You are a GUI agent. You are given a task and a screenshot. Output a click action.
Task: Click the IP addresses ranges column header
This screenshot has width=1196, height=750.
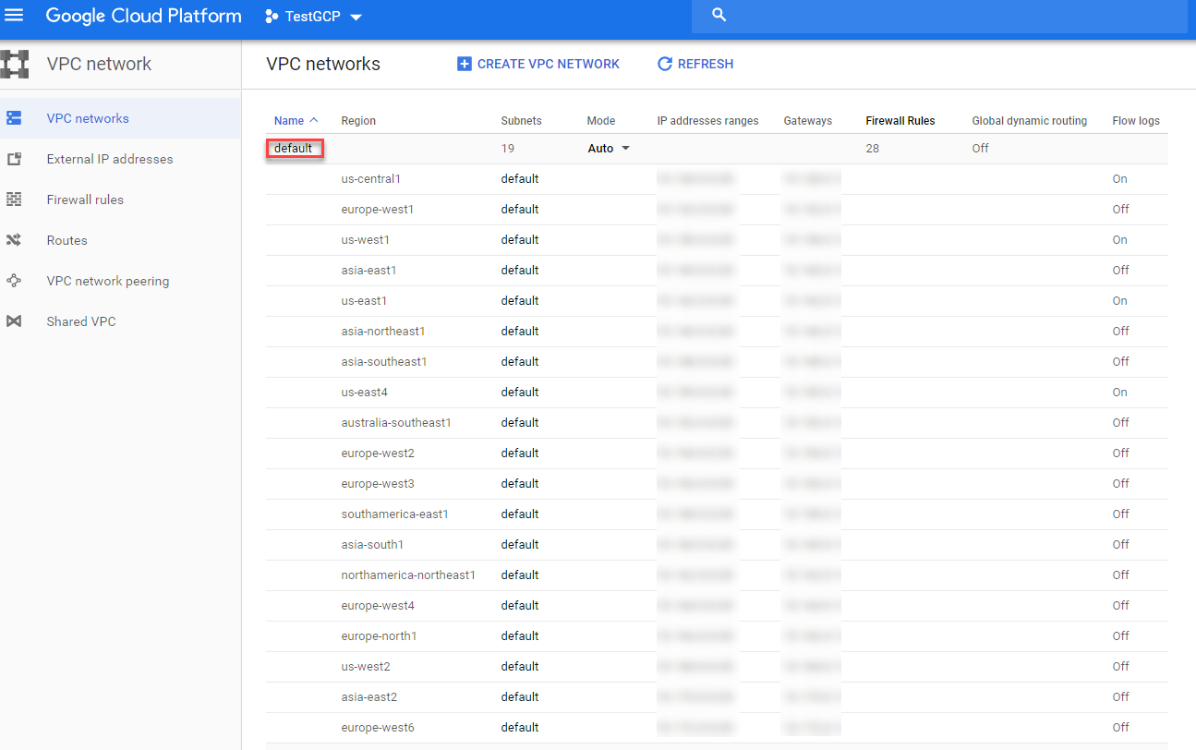(x=708, y=121)
